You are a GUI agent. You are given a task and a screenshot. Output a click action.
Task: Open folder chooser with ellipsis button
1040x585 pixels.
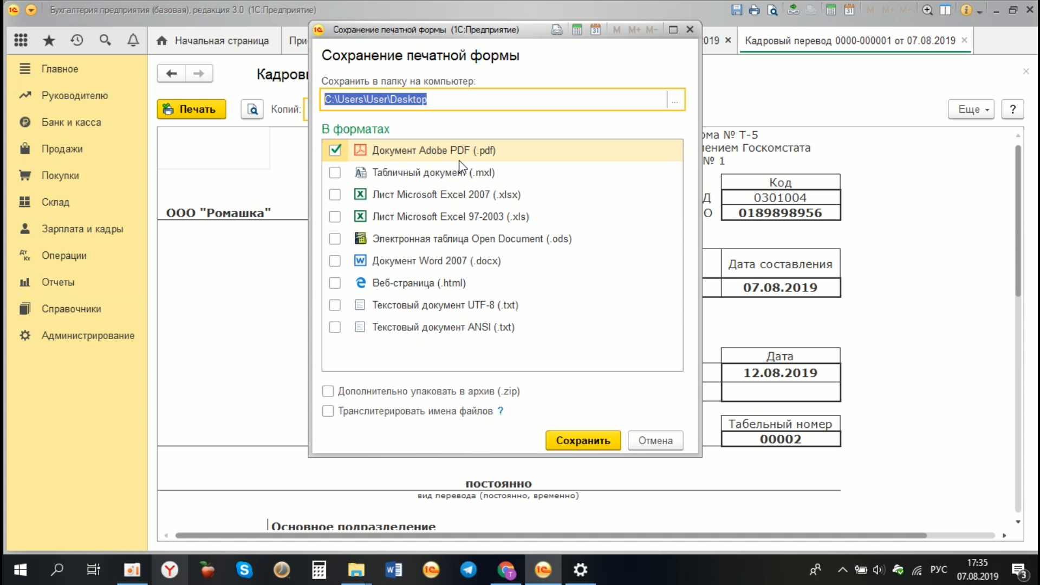[x=674, y=100]
